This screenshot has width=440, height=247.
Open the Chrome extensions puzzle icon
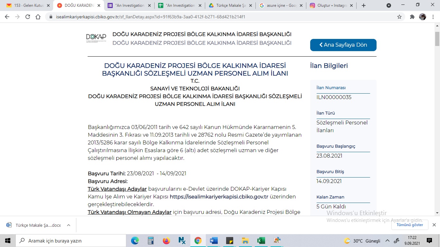(412, 17)
